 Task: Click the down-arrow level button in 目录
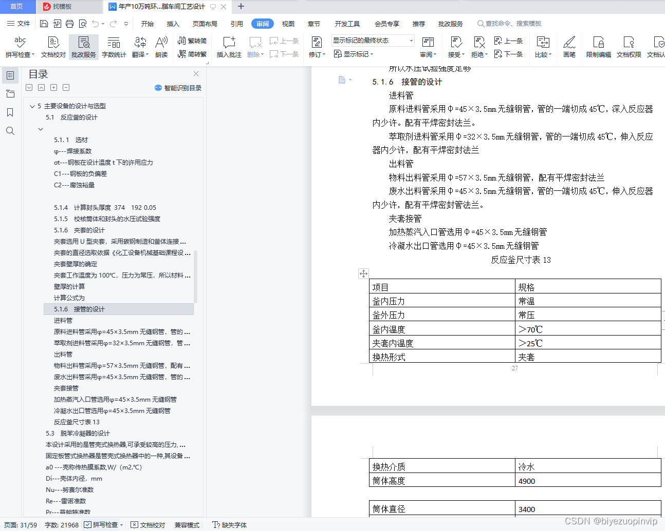(x=29, y=88)
